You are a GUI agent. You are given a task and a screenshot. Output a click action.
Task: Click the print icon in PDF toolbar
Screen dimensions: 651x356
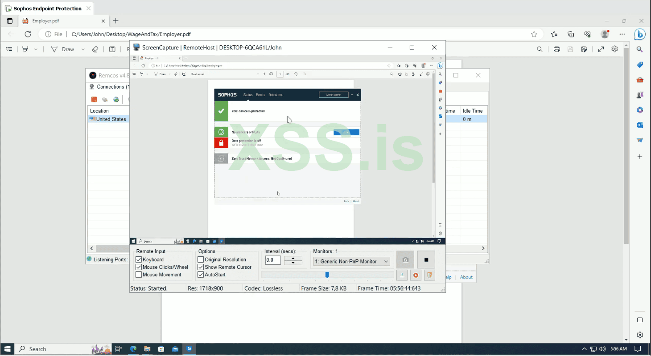(x=556, y=49)
